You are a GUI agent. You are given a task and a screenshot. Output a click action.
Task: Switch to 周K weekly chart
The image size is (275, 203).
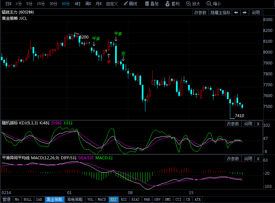tap(88, 4)
